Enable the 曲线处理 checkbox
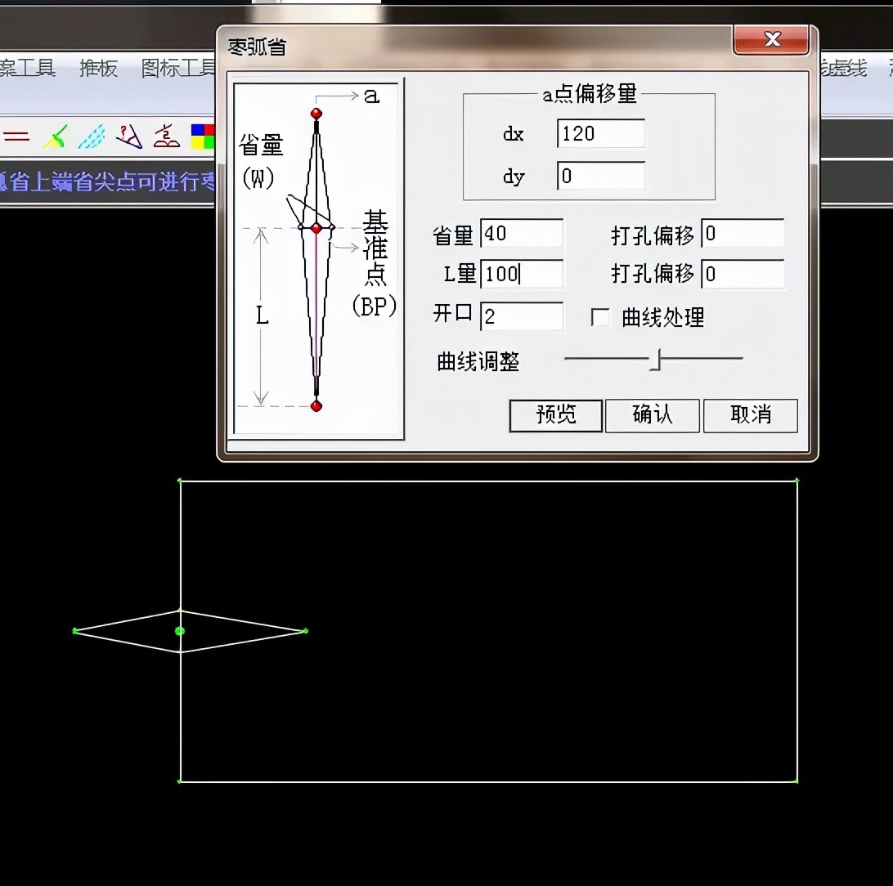 coord(602,317)
